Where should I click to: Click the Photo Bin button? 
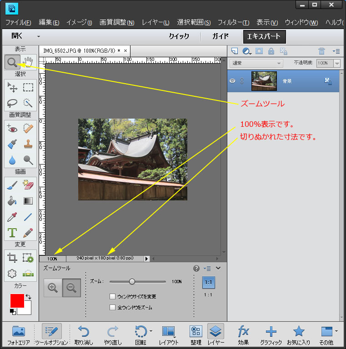click(19, 335)
